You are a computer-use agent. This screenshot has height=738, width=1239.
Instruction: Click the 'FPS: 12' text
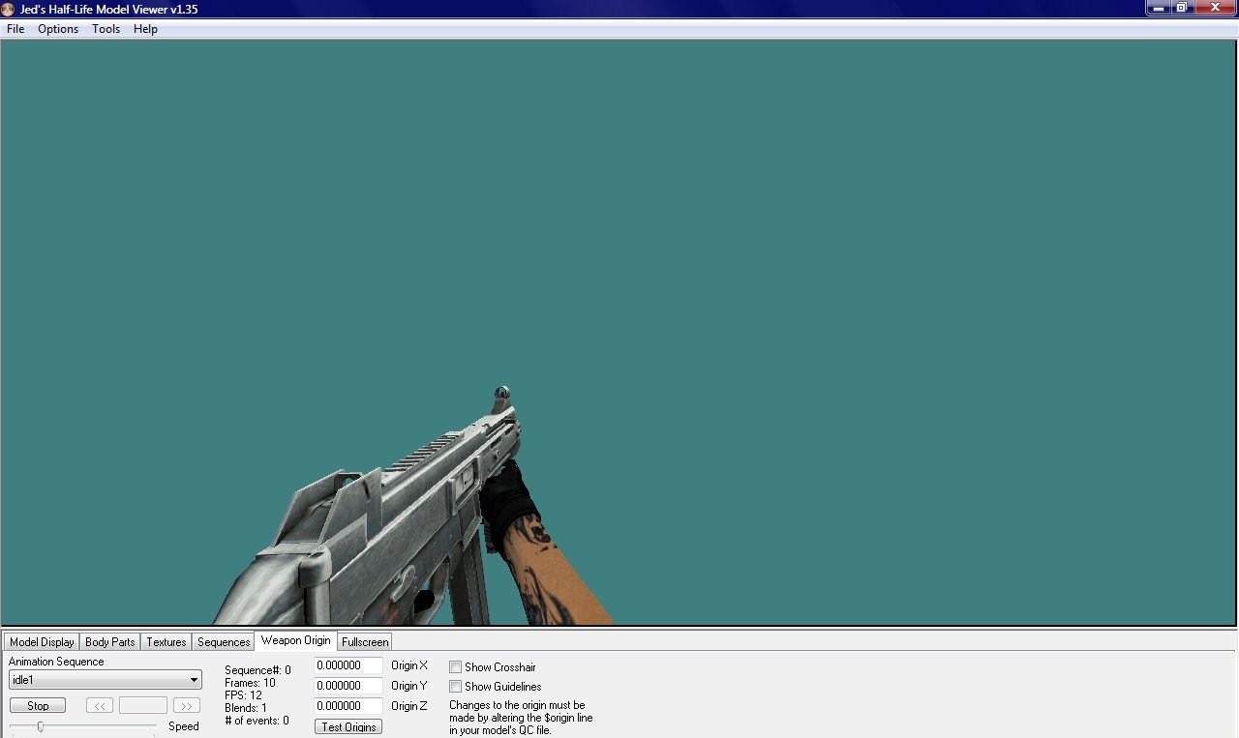point(243,695)
